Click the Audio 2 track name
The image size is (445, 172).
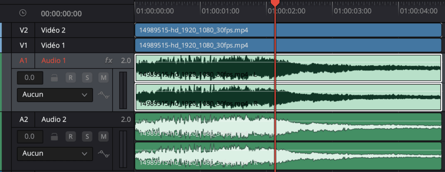[x=54, y=120]
